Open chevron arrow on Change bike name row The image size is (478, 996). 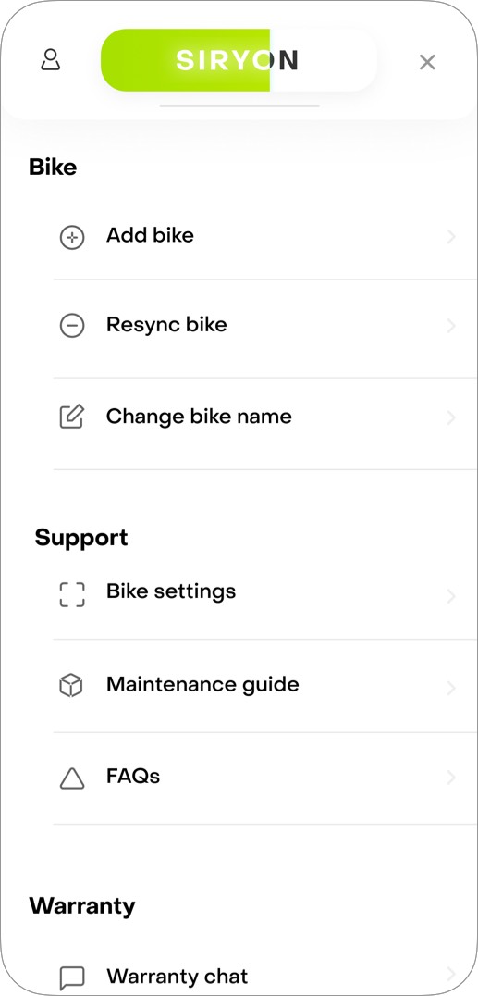451,417
